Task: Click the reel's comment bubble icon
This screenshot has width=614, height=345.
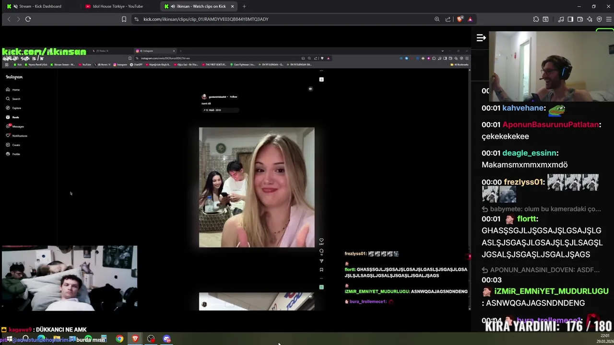Action: pos(321,251)
